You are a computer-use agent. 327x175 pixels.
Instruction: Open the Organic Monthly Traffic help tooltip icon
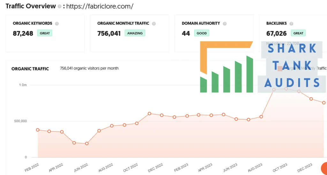[154, 24]
